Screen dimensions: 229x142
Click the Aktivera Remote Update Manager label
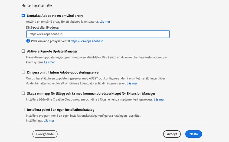52,51
